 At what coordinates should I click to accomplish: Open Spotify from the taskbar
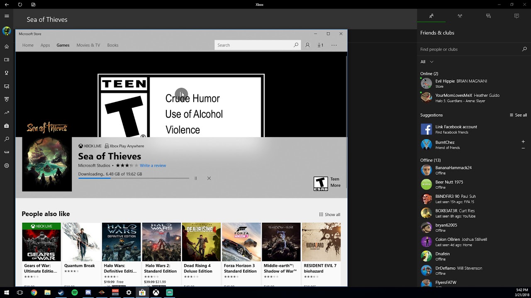point(75,292)
